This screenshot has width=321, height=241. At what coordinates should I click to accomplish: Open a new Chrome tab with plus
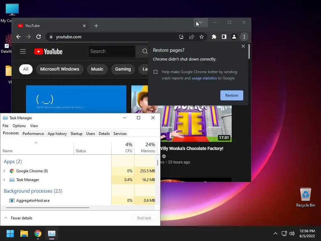coord(96,26)
